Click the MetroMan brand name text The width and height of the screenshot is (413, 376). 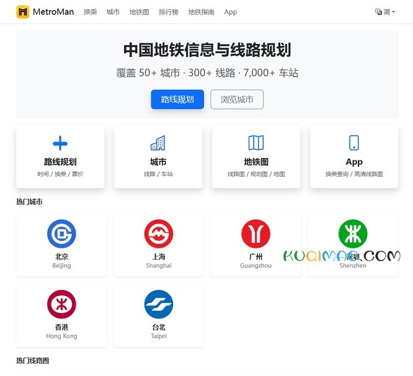53,12
